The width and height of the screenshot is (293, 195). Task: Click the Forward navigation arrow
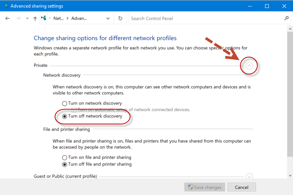point(17,18)
